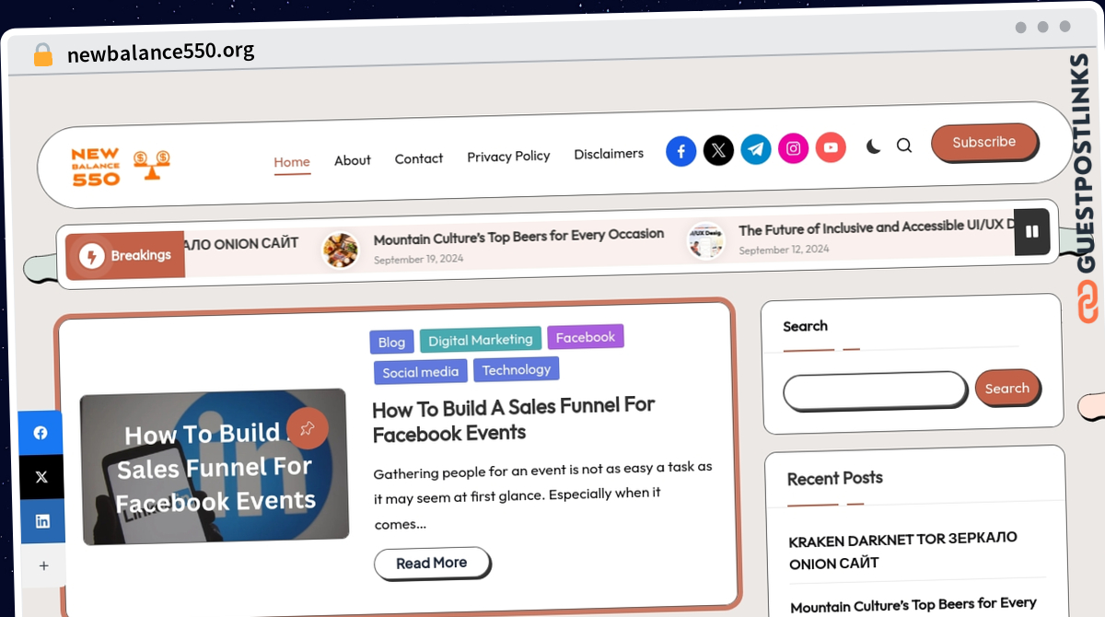Open the featured post thumbnail image
The image size is (1105, 617).
214,466
